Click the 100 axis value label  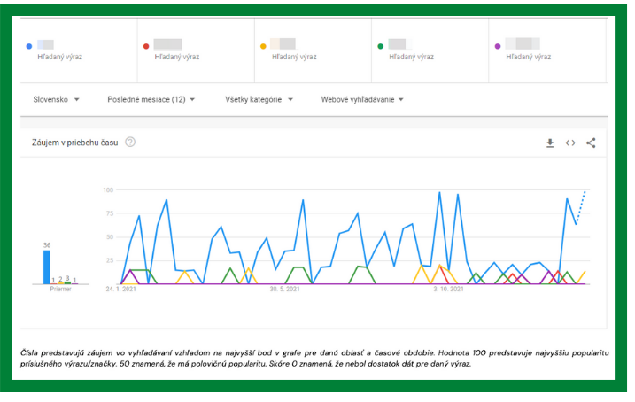[x=108, y=189]
